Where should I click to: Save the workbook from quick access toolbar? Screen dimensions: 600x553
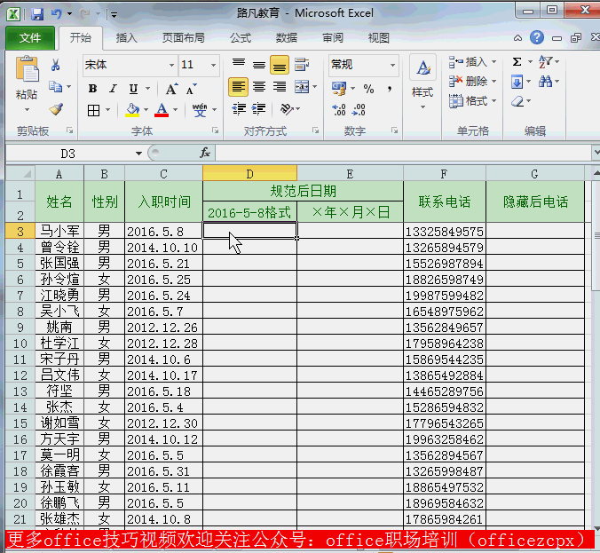tap(37, 14)
